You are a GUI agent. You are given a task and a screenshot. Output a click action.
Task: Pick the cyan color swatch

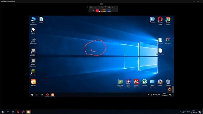point(110,11)
